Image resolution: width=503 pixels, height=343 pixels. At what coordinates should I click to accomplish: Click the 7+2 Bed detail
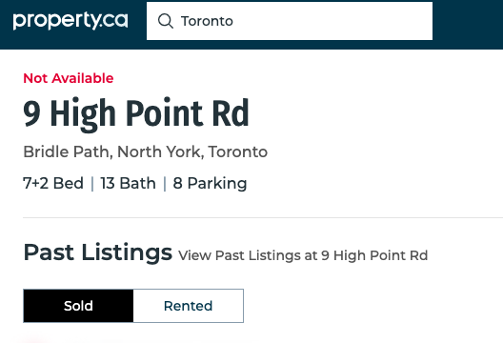tap(53, 184)
